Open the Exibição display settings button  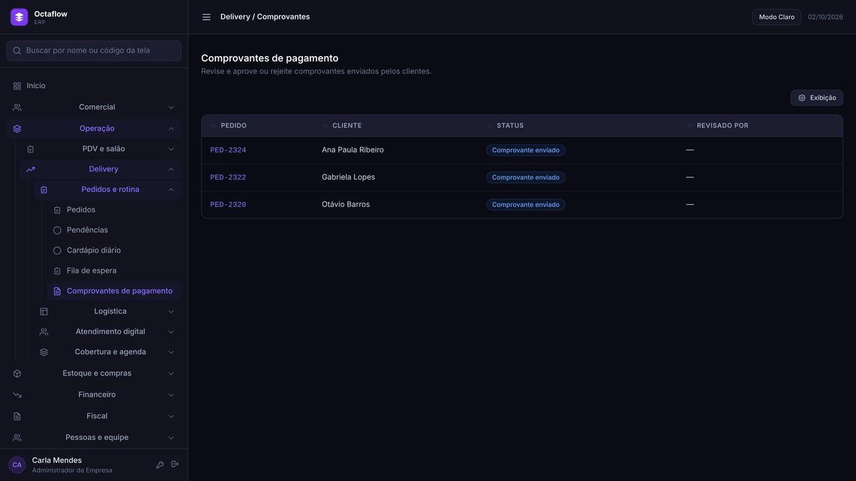817,98
